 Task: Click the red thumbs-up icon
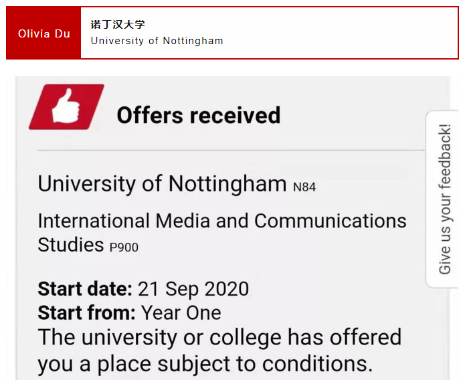[66, 107]
